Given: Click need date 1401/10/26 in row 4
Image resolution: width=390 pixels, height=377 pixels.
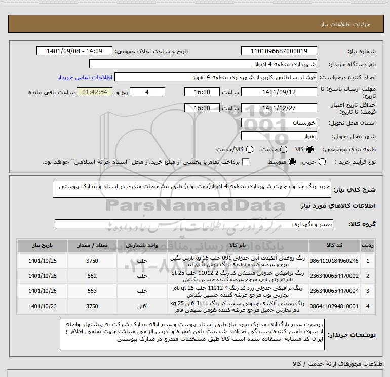Looking at the screenshot, I should 43,306.
